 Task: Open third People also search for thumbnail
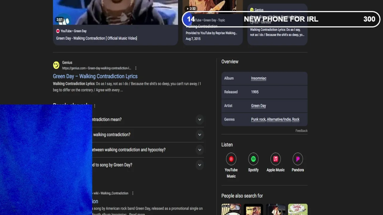point(276,209)
